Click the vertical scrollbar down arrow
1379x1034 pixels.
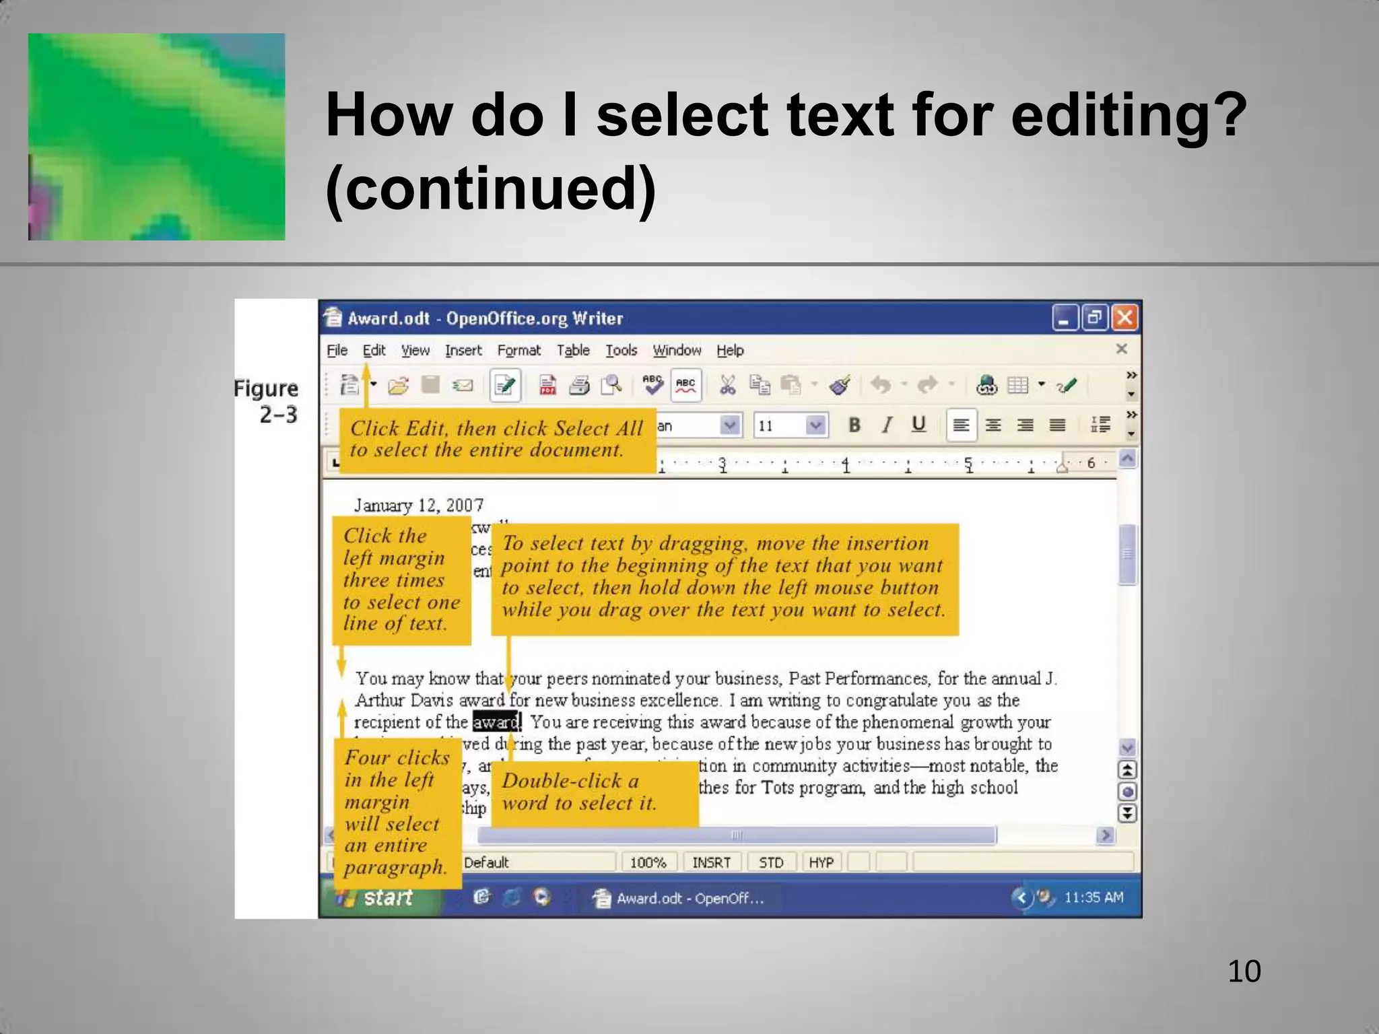1127,747
